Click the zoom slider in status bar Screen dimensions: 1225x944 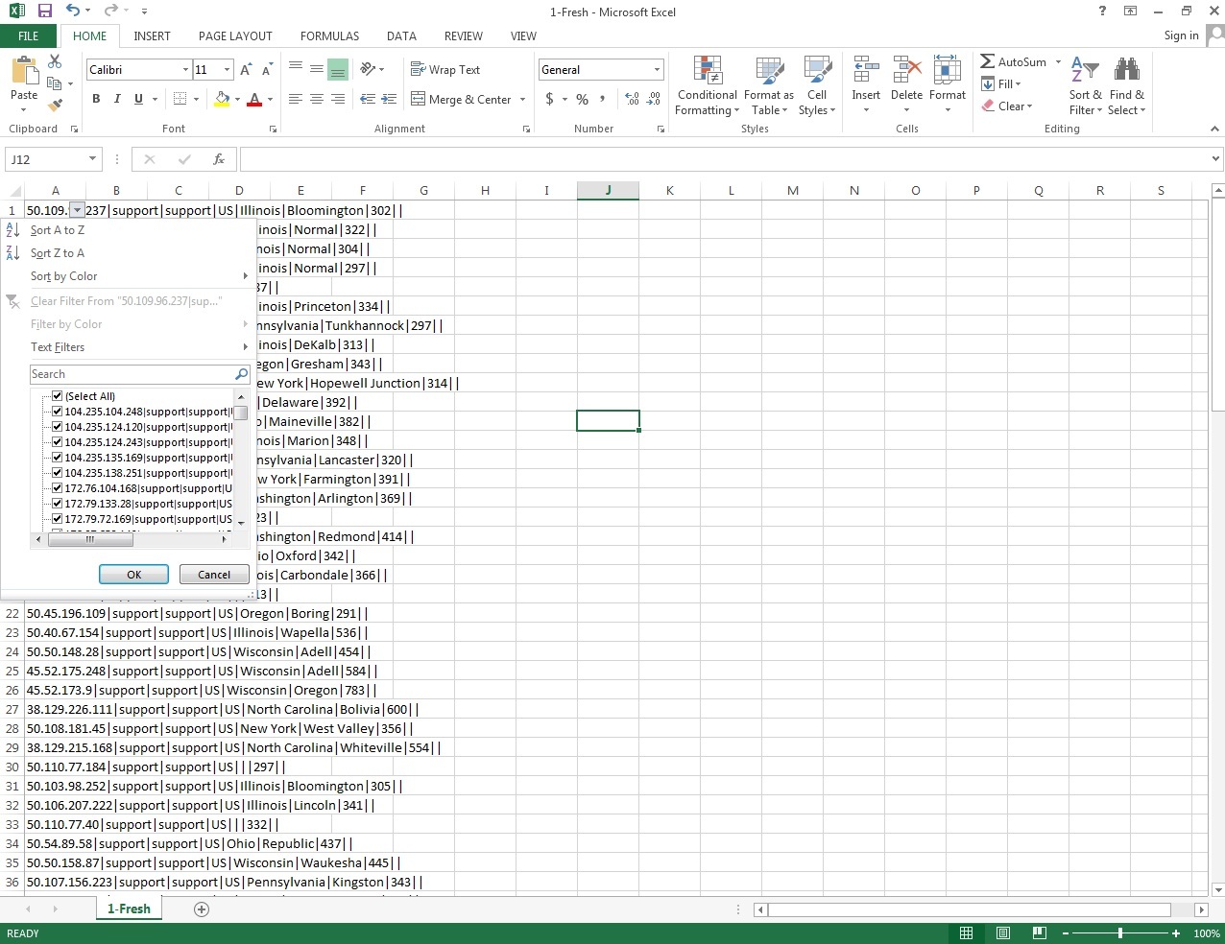click(x=1119, y=933)
